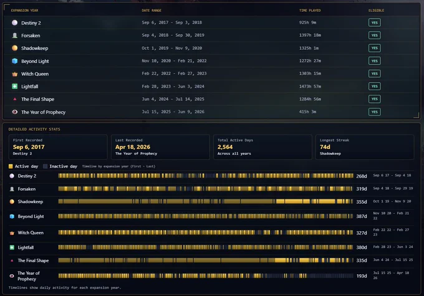Click the 925h 9m time played value
424x296 pixels.
pyautogui.click(x=308, y=22)
